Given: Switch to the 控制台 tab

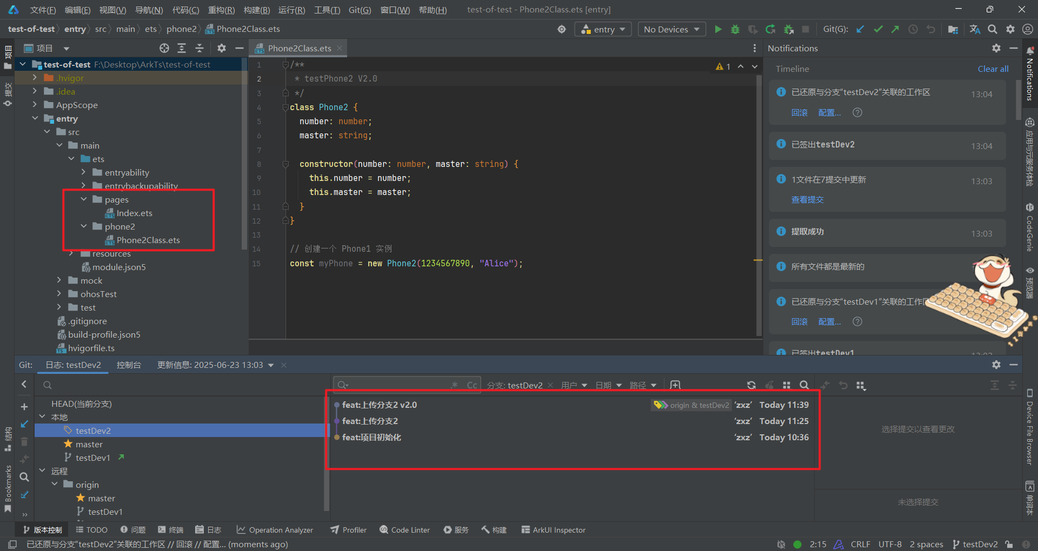Looking at the screenshot, I should (129, 365).
